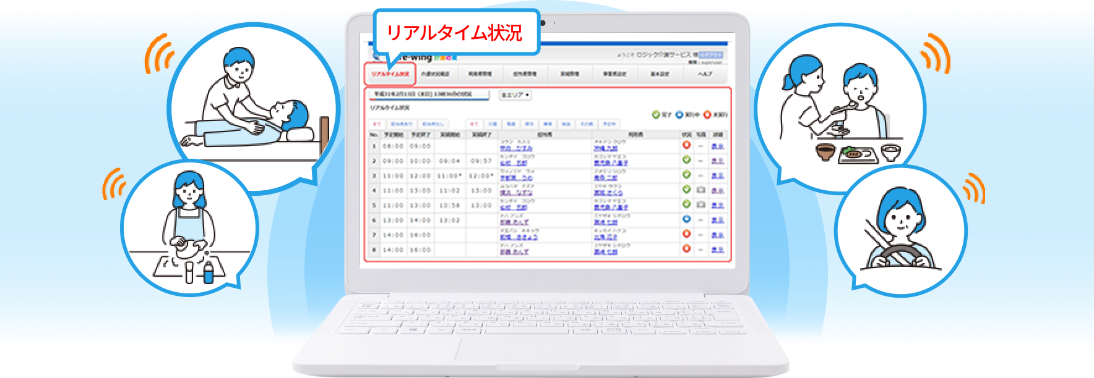Open the 表示 detail link in row 7

tap(717, 235)
